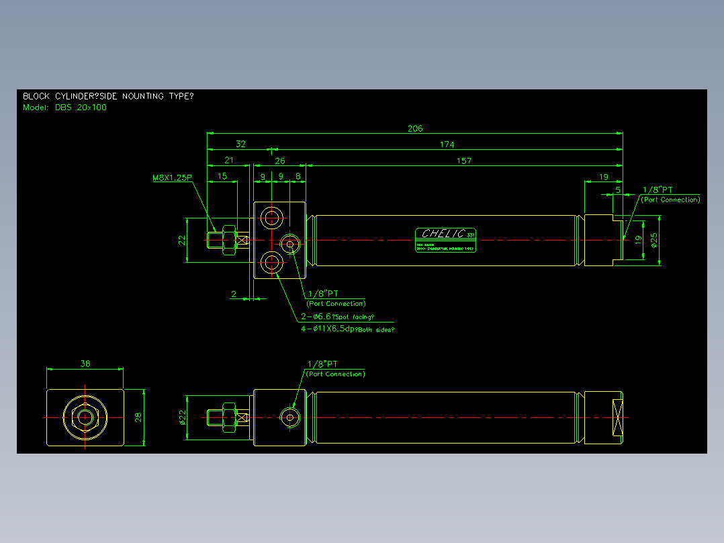Click the "4-ø11X6.5dp?Both sides?" note

tap(348, 329)
